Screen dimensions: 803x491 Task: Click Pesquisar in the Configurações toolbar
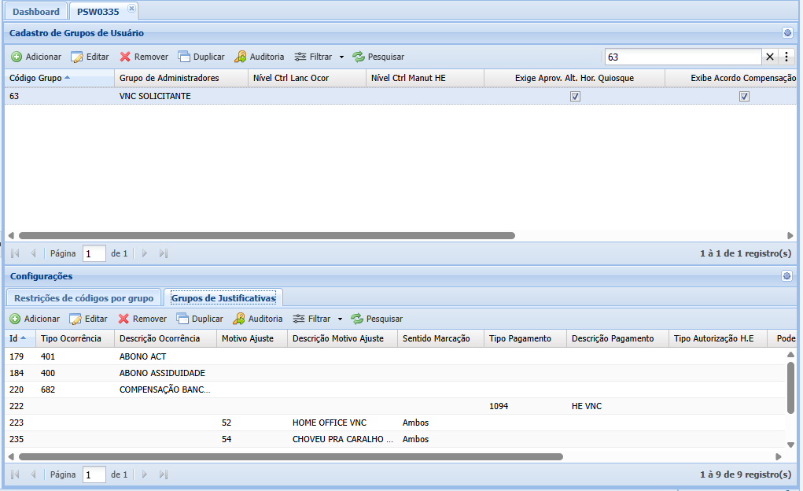click(377, 319)
